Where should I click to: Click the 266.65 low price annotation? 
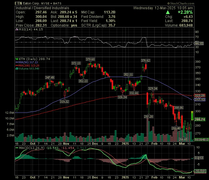(183, 139)
